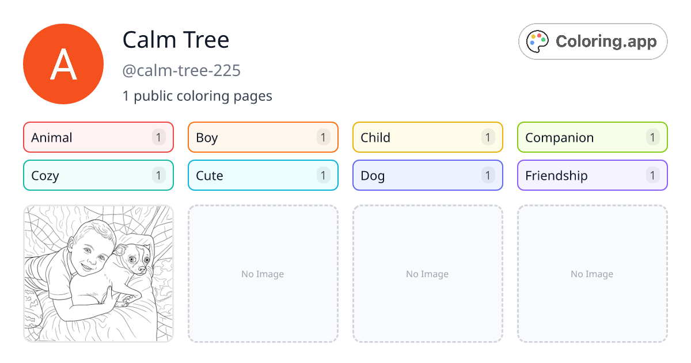Click the Calm Tree profile name
The height and width of the screenshot is (363, 691).
176,40
